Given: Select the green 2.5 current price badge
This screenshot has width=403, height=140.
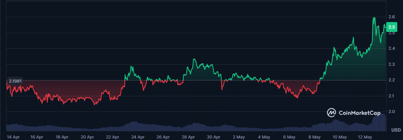Looking at the screenshot, I should pos(392,27).
